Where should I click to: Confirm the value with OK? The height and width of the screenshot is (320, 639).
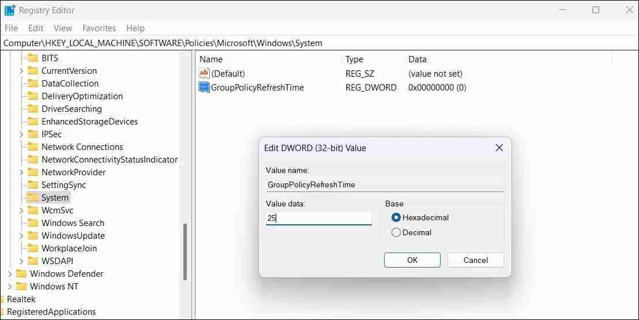coord(412,260)
